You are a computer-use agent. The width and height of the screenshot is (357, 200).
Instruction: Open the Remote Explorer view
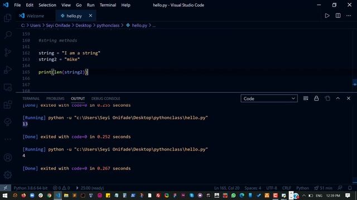[8, 87]
